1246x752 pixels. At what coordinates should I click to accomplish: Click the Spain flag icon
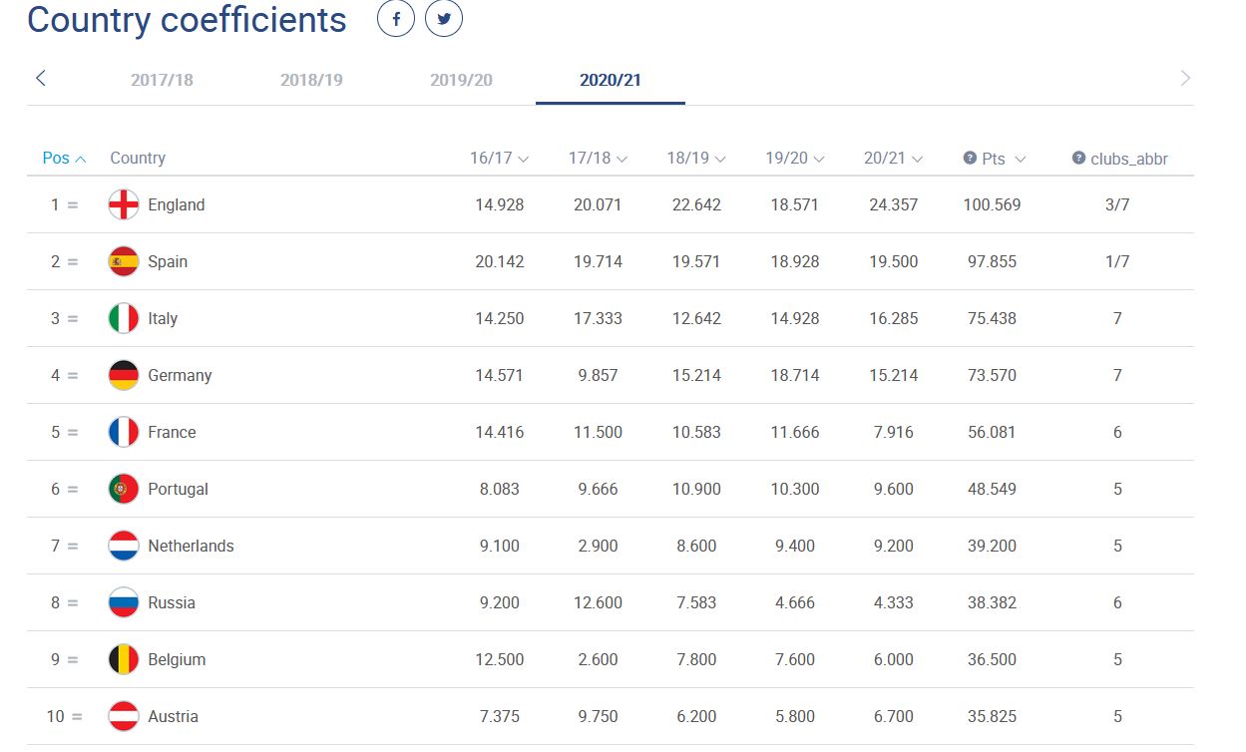pyautogui.click(x=124, y=261)
